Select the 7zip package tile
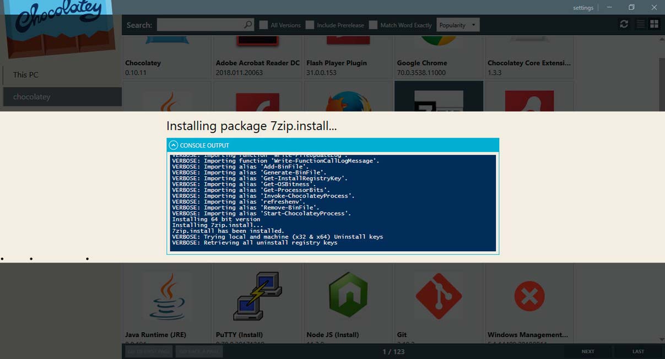This screenshot has height=359, width=665. point(439,96)
